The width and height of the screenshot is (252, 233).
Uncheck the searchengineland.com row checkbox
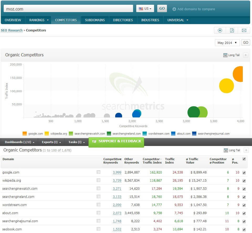244,197
